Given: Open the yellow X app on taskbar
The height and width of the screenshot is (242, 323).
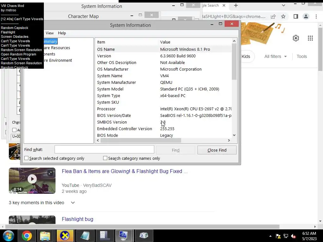Looking at the screenshot, I should [x=65, y=235].
